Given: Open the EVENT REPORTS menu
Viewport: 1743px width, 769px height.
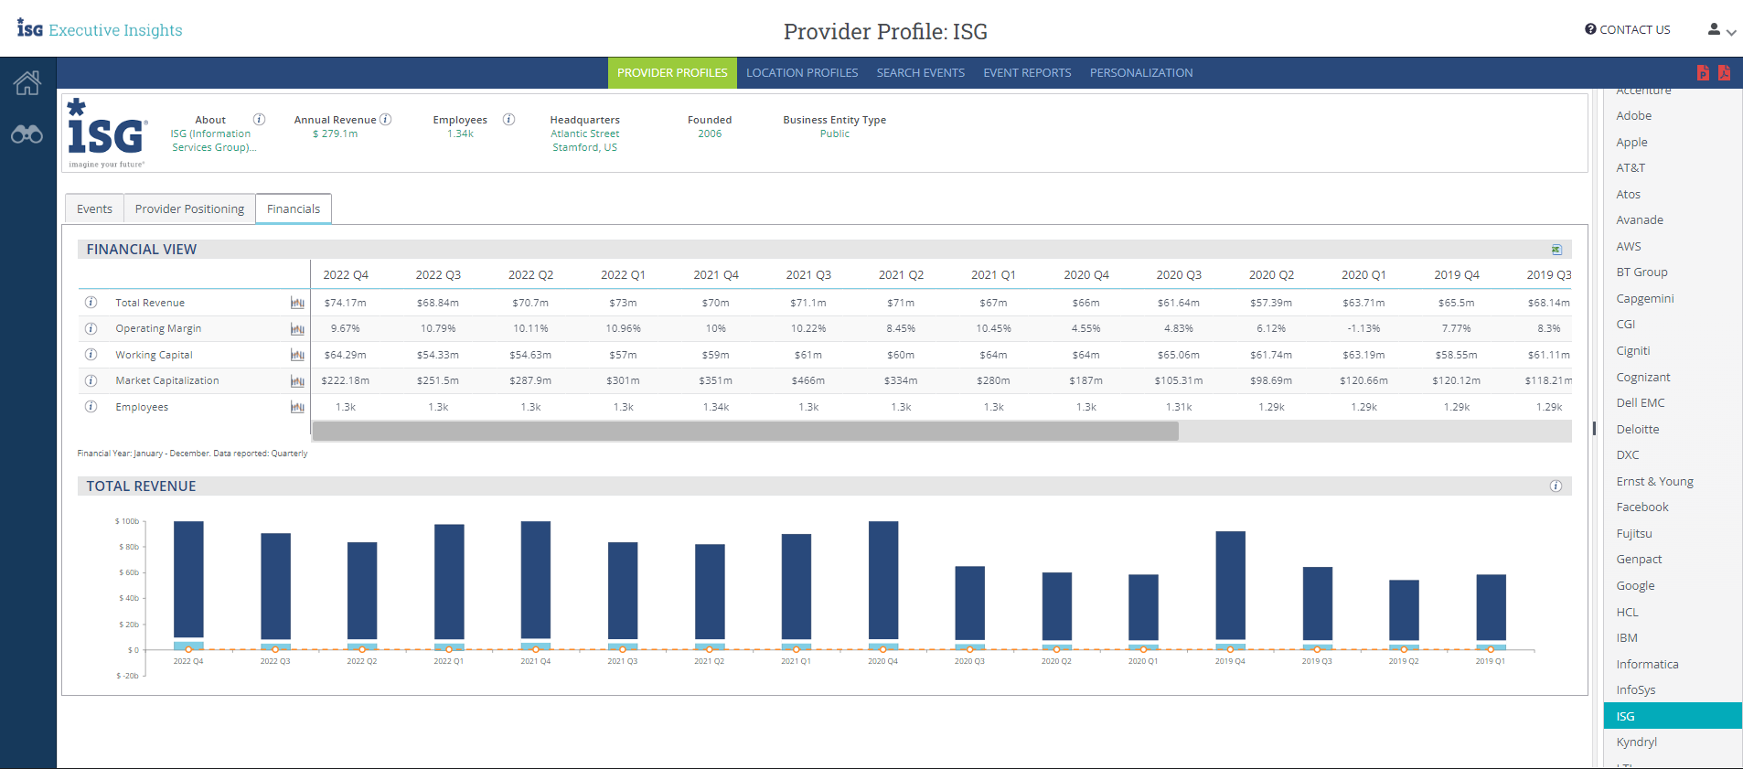Looking at the screenshot, I should (x=1027, y=73).
